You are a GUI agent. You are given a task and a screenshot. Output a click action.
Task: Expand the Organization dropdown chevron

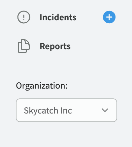click(x=105, y=110)
